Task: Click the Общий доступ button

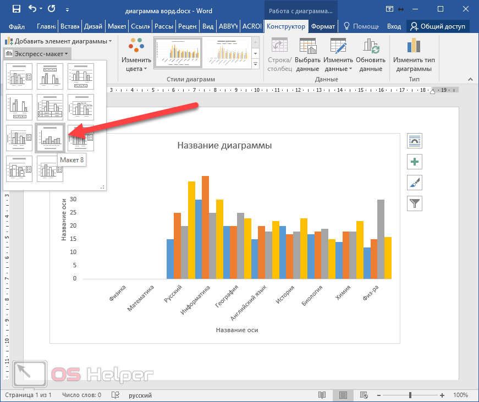Action: coord(438,26)
